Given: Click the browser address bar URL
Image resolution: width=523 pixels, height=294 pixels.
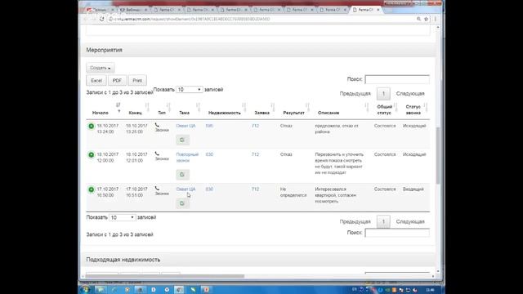Looking at the screenshot, I should tap(192, 20).
